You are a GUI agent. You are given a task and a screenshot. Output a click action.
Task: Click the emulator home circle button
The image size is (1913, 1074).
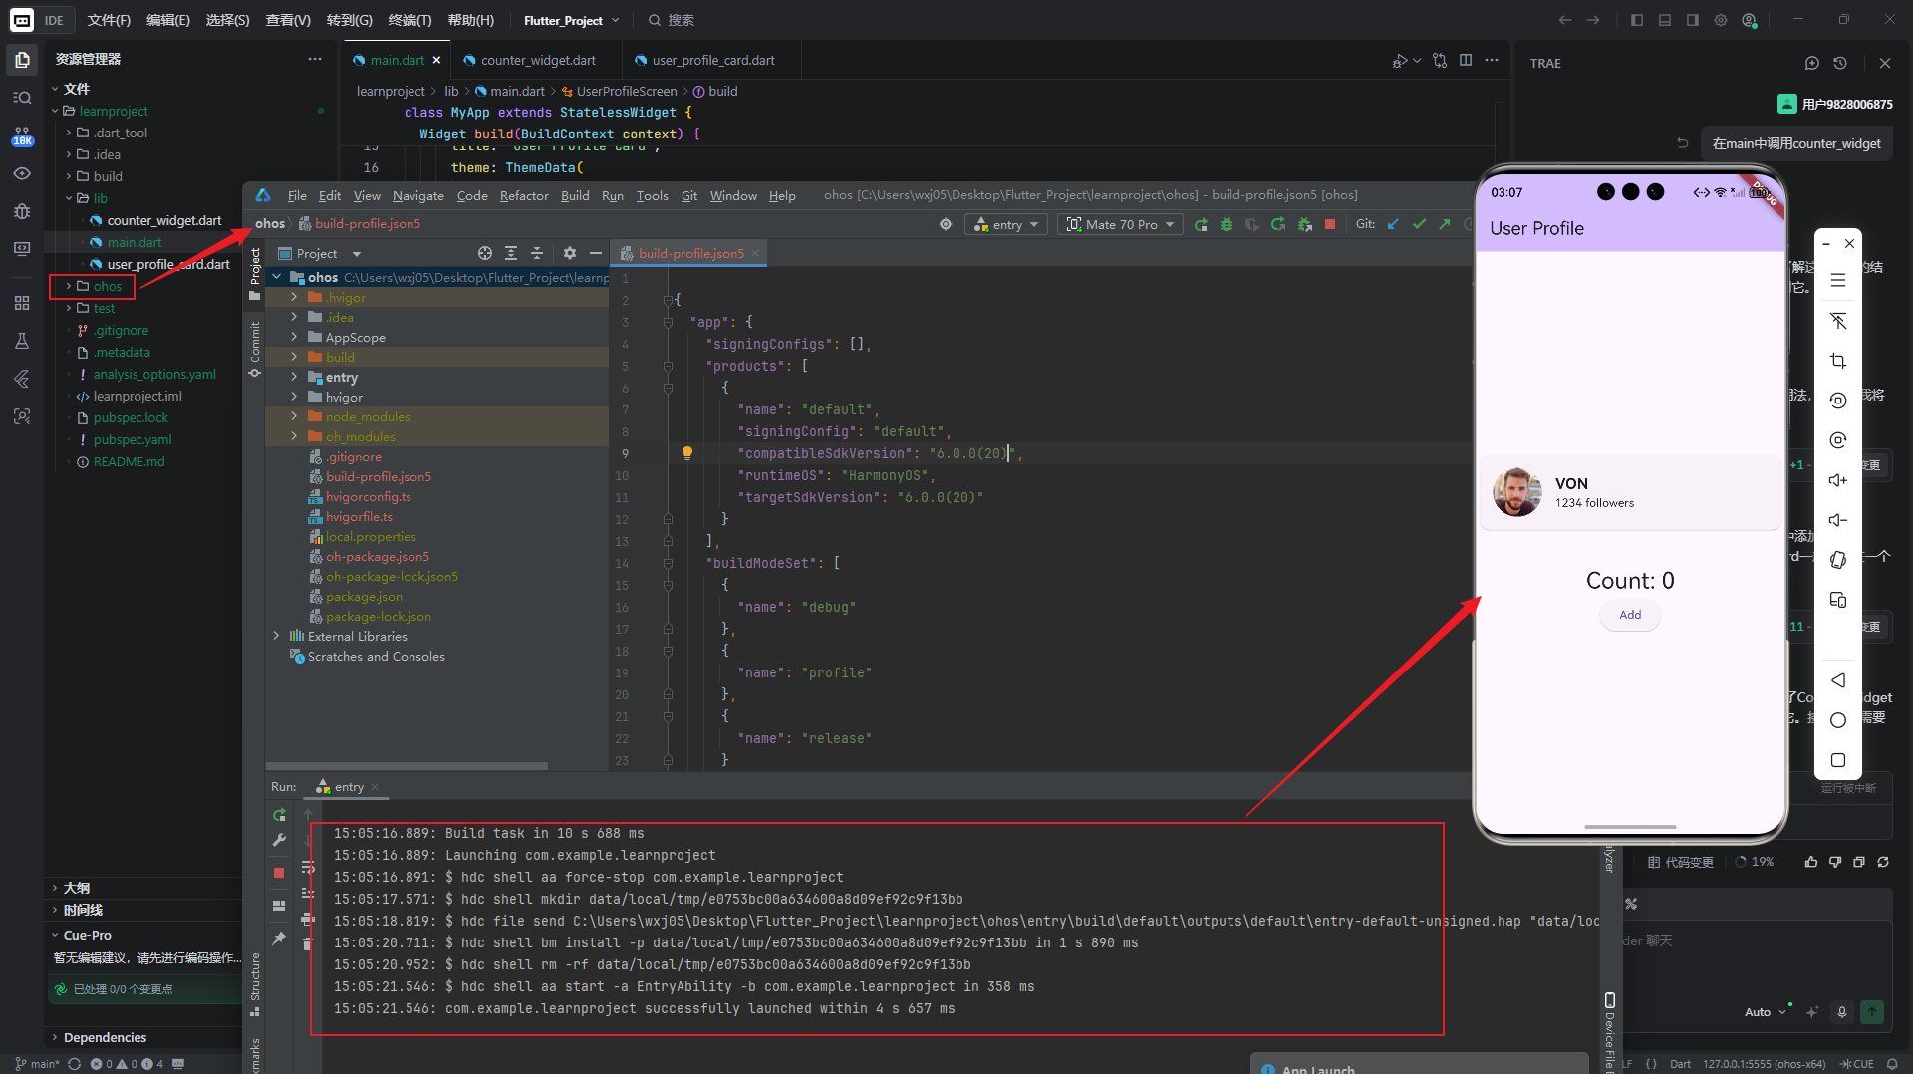click(1838, 720)
